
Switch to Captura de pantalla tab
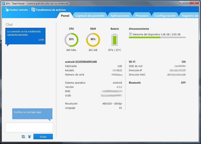[x=90, y=16]
